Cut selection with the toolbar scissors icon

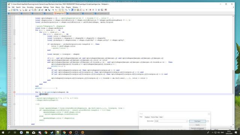pos(29,10)
